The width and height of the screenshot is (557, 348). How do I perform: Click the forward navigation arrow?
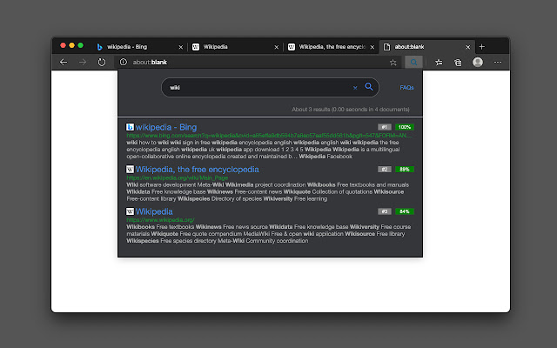(x=83, y=62)
